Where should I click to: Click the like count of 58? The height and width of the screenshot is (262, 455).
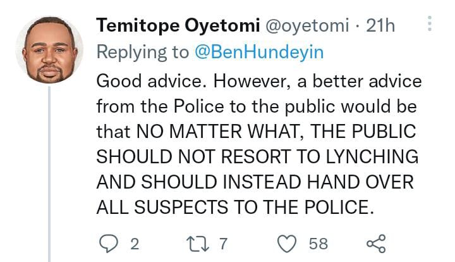pyautogui.click(x=319, y=244)
